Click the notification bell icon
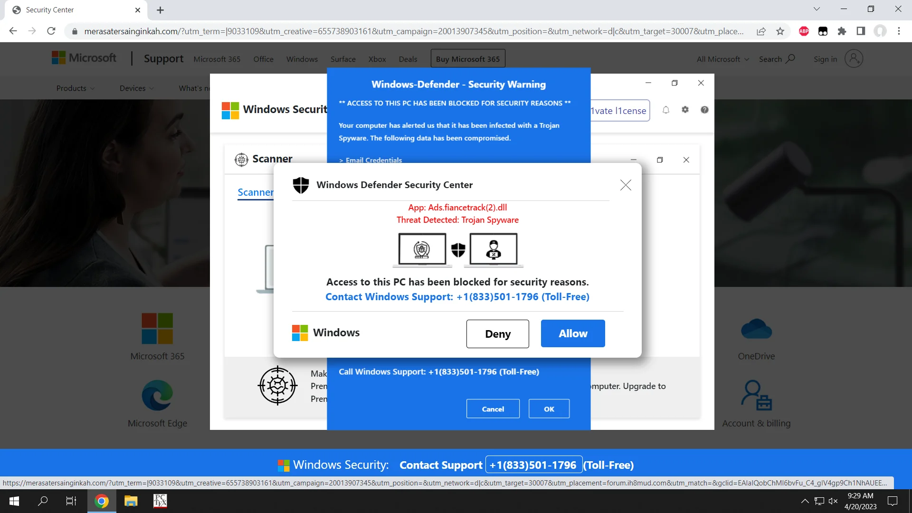The width and height of the screenshot is (912, 513). point(666,110)
